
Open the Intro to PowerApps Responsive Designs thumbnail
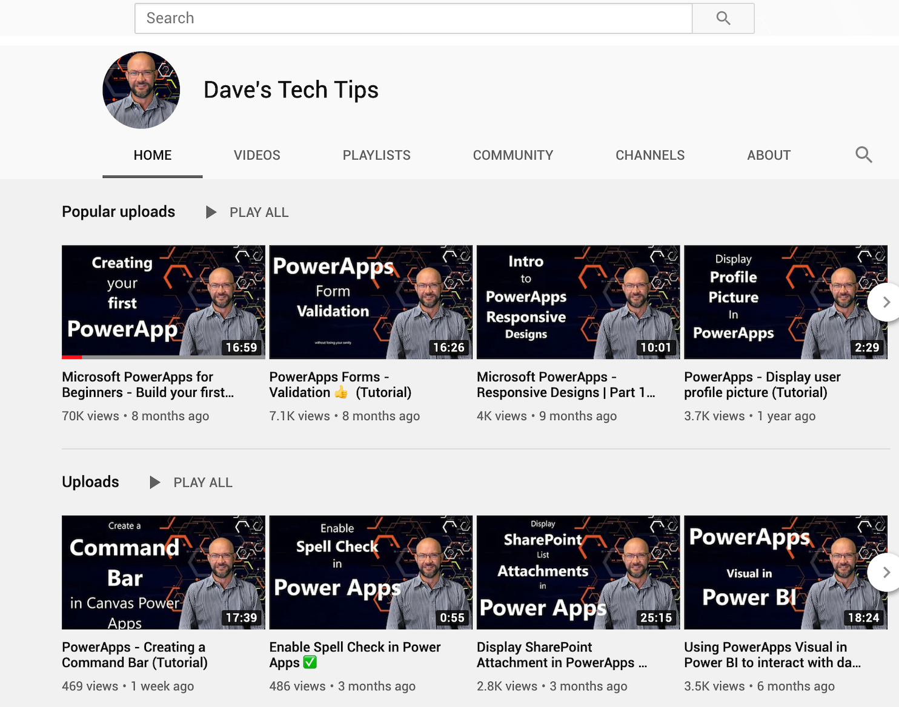579,302
